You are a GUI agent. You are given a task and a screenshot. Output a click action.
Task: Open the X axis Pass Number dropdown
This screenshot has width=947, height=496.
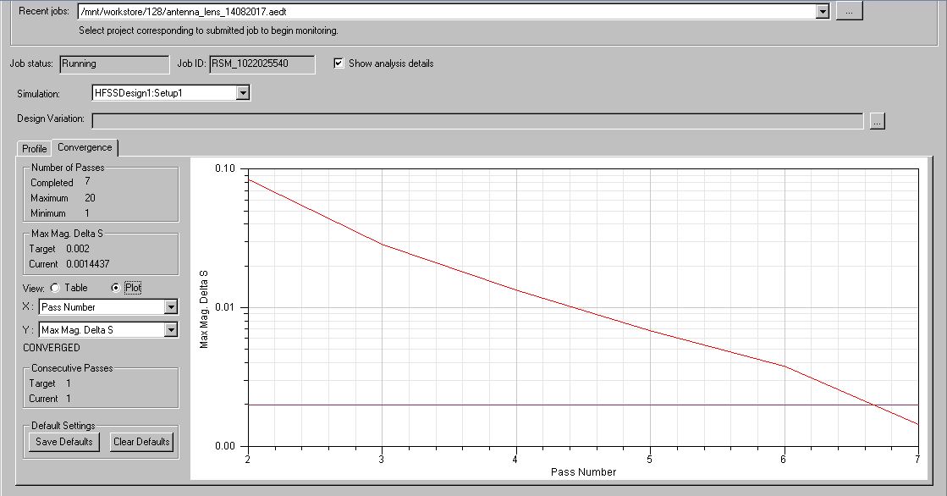point(171,307)
